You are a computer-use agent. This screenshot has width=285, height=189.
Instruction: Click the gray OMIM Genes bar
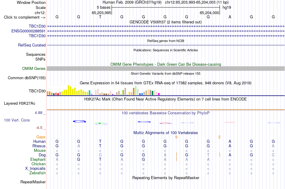166,68
